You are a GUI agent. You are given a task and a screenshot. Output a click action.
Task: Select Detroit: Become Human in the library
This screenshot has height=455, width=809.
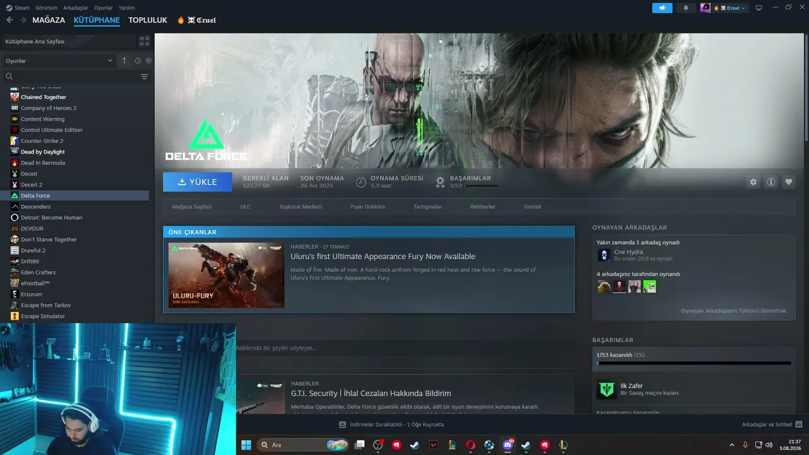(x=51, y=217)
